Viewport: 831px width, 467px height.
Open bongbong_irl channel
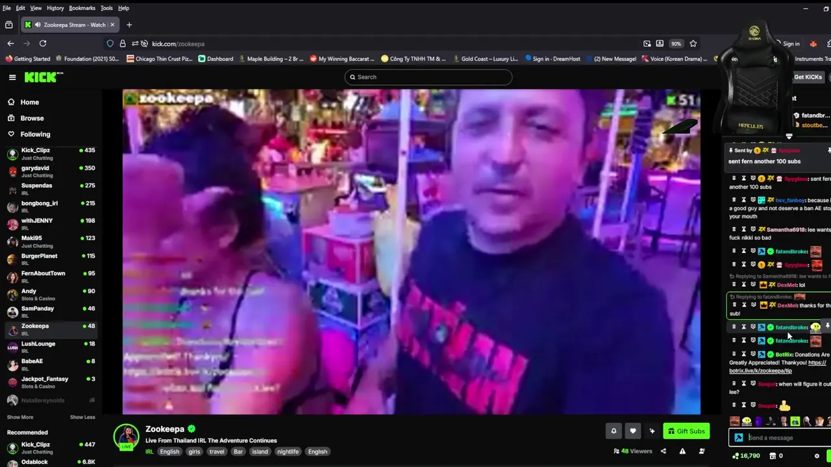[51, 206]
